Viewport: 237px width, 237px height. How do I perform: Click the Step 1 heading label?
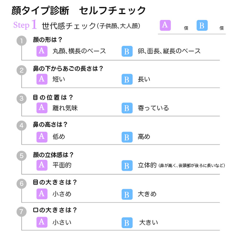coord(25,25)
